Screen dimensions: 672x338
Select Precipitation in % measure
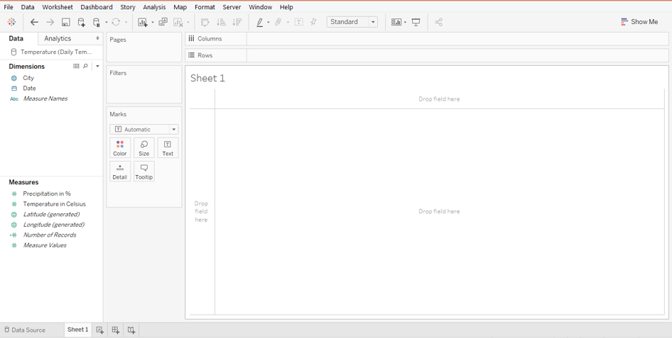click(x=47, y=193)
